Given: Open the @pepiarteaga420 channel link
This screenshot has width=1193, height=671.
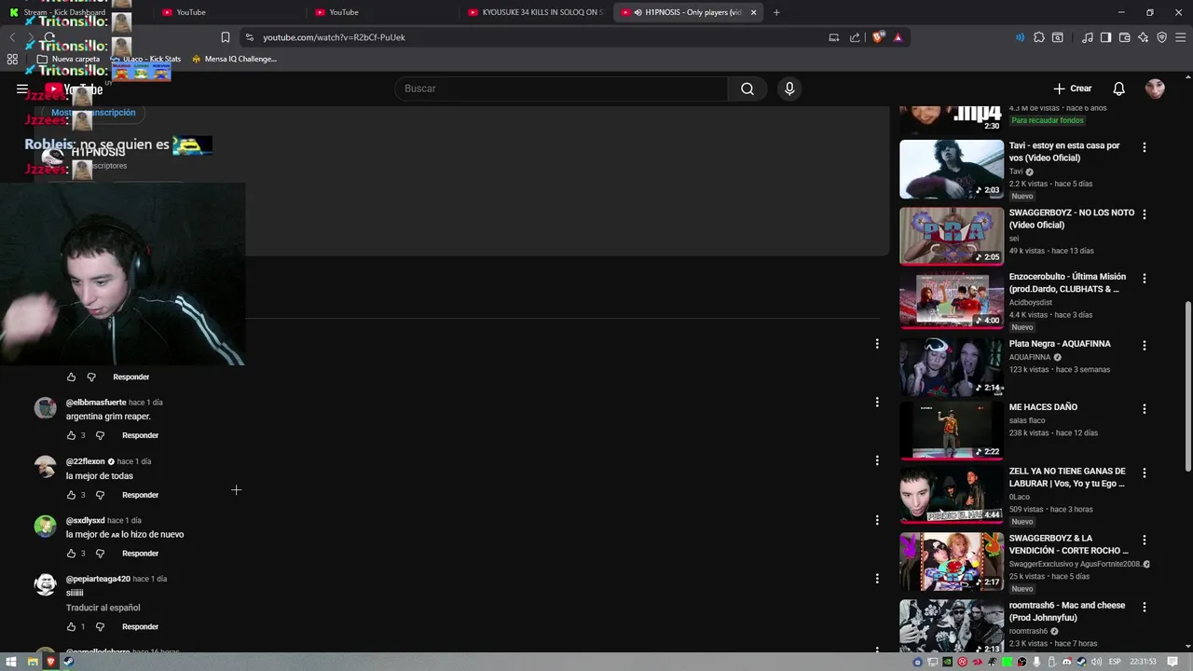Looking at the screenshot, I should [97, 579].
